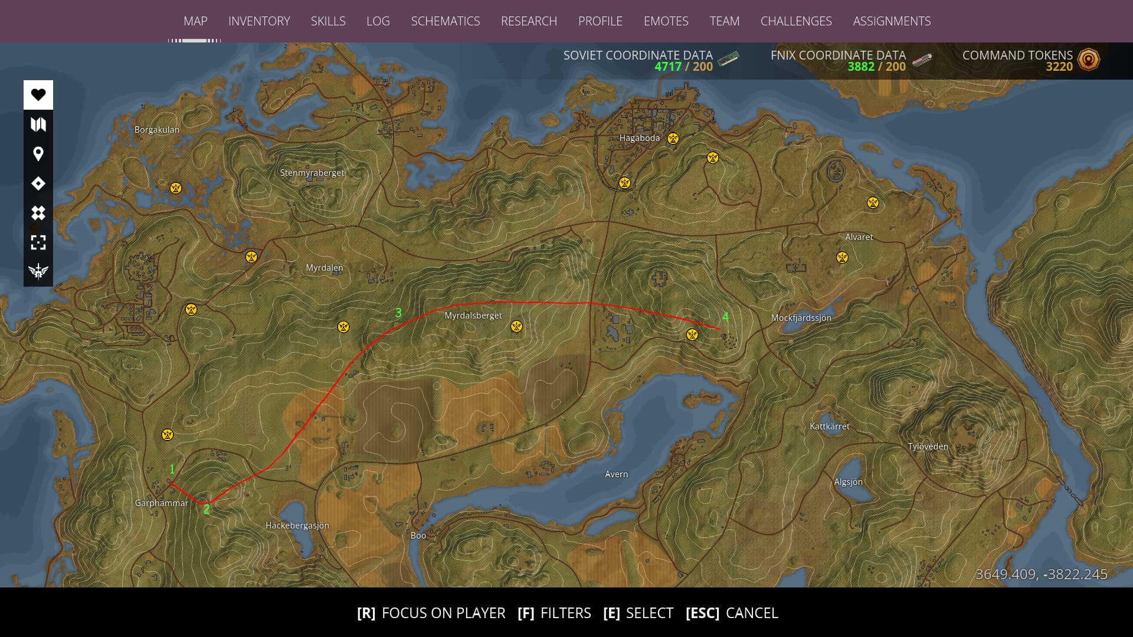This screenshot has width=1133, height=637.
Task: Click the Soviet coordinate data chip icon
Action: 728,59
